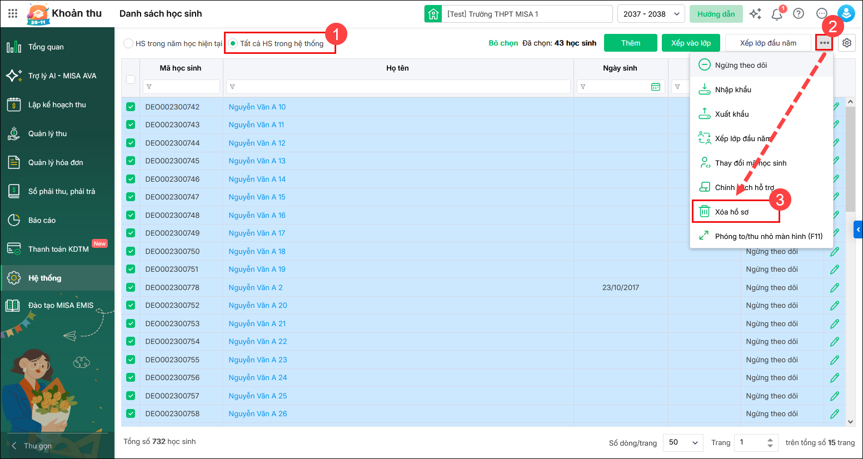Uncheck the Nguyễn Văn A 10 row checkbox

[131, 107]
